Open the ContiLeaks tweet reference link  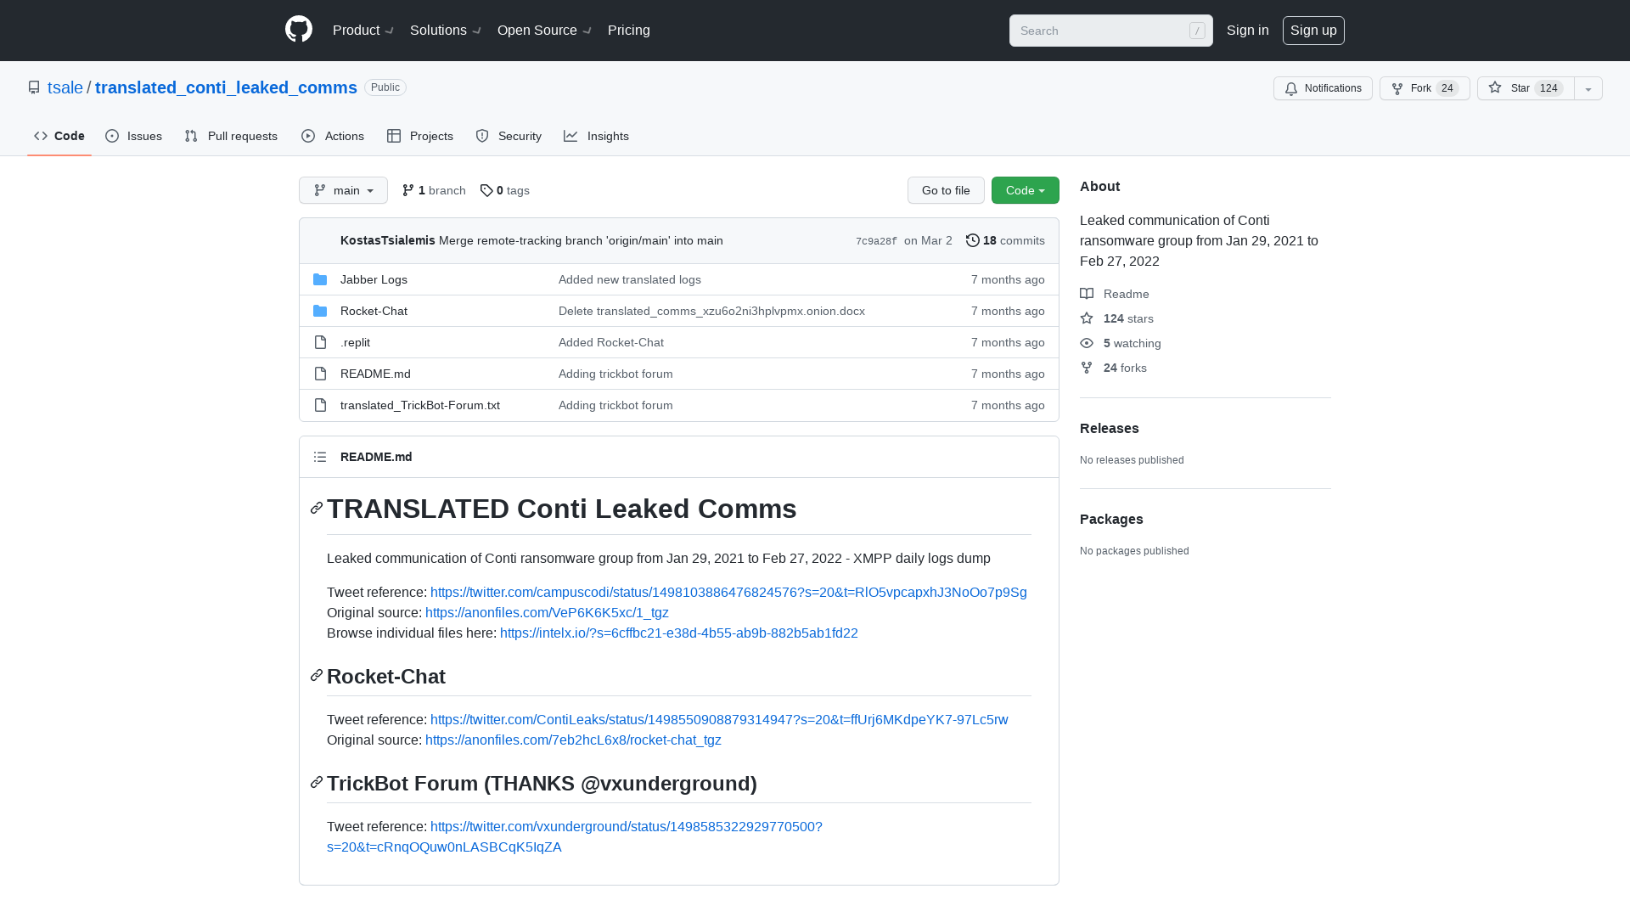click(x=719, y=719)
